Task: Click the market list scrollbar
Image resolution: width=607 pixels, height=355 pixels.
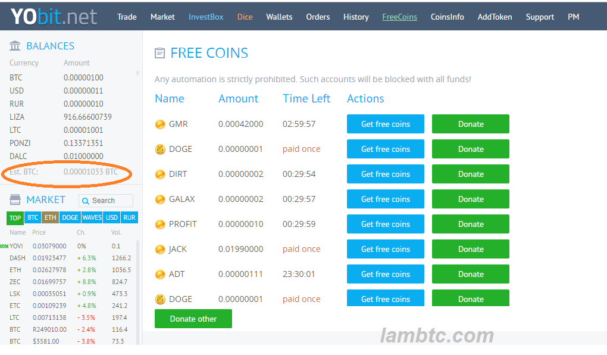Action: tap(138, 292)
